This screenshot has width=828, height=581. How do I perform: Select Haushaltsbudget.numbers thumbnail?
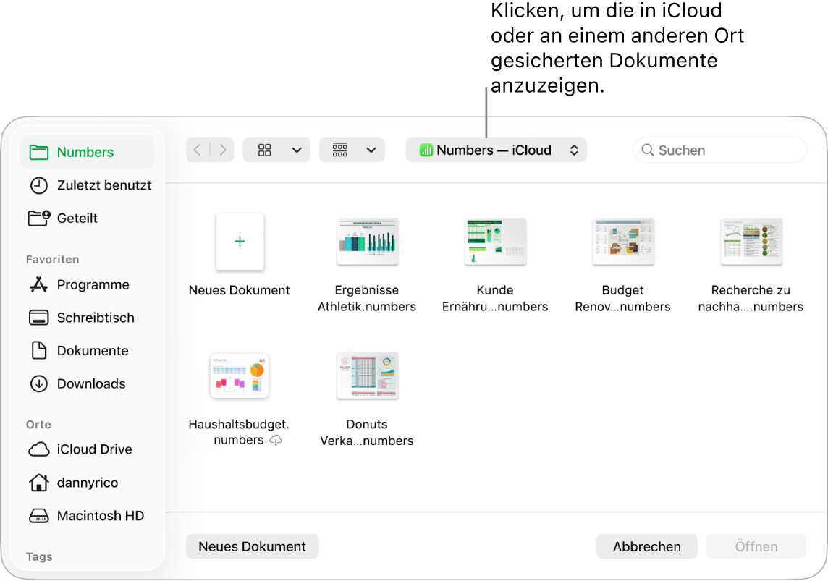pos(240,376)
